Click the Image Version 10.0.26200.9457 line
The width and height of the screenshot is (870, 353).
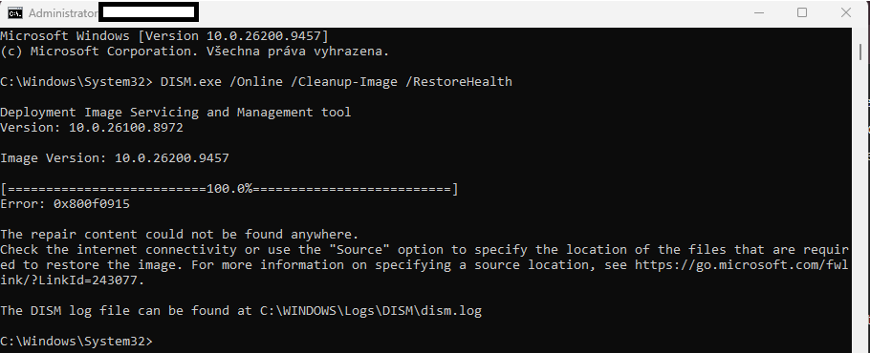click(x=115, y=158)
